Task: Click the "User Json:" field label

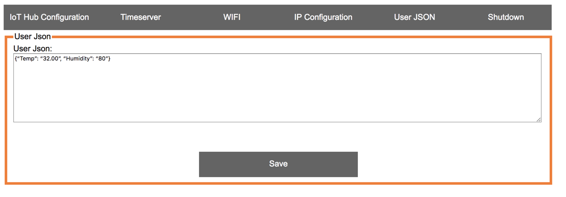Action: click(x=33, y=48)
